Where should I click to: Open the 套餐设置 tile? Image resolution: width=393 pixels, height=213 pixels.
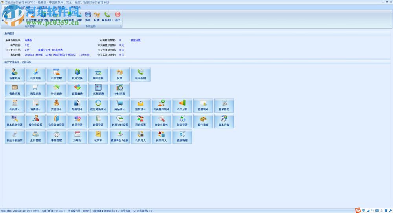coord(98,121)
